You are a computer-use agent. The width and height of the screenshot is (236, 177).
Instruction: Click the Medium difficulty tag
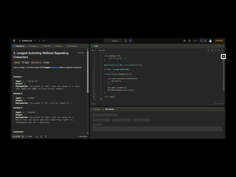[x=17, y=62]
